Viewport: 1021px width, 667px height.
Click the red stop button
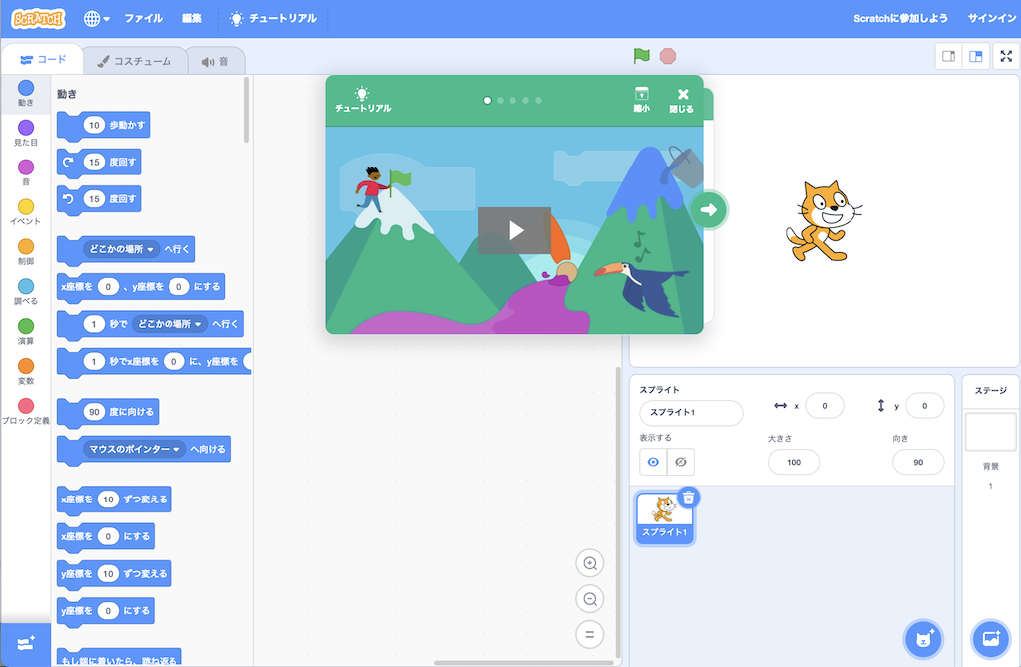pos(668,56)
